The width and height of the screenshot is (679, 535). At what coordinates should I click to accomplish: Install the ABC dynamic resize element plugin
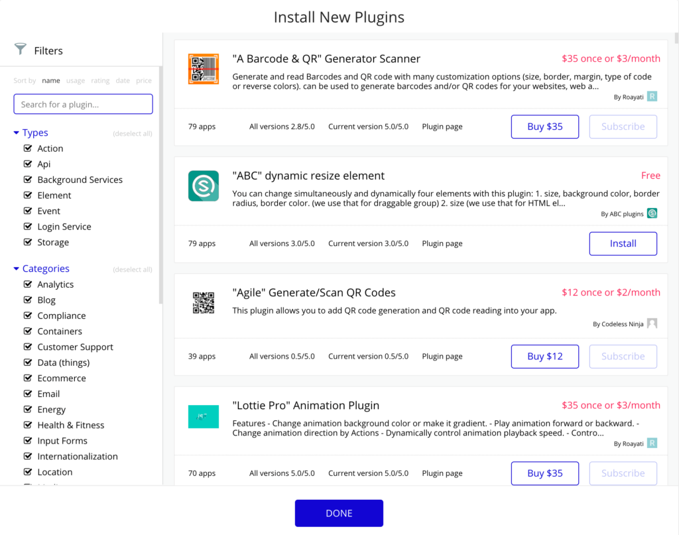623,243
